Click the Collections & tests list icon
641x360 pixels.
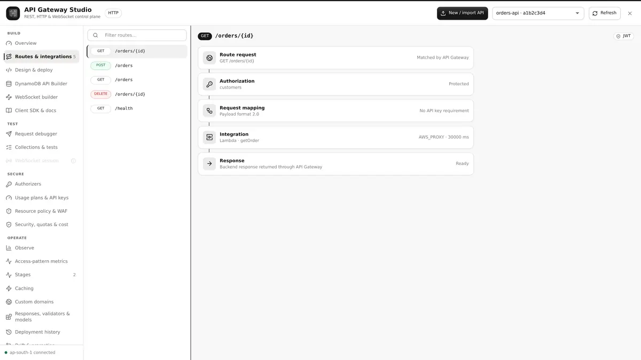point(9,147)
